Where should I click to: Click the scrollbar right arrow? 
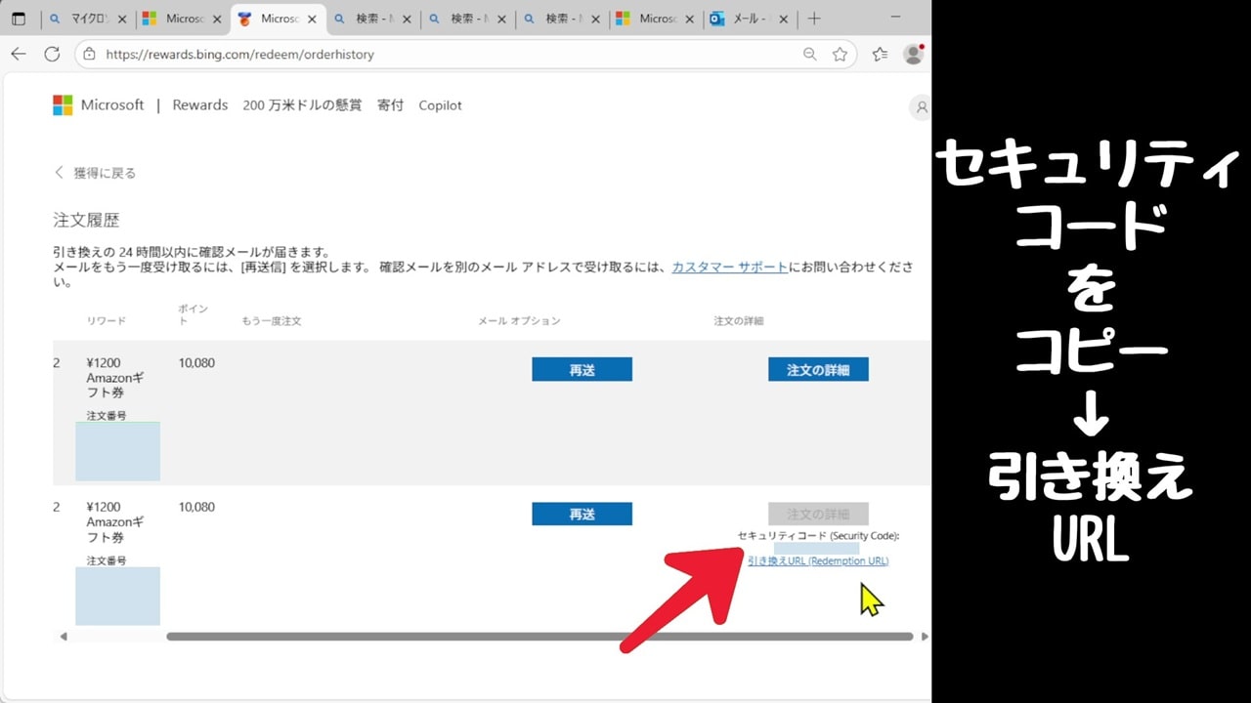[x=925, y=637]
